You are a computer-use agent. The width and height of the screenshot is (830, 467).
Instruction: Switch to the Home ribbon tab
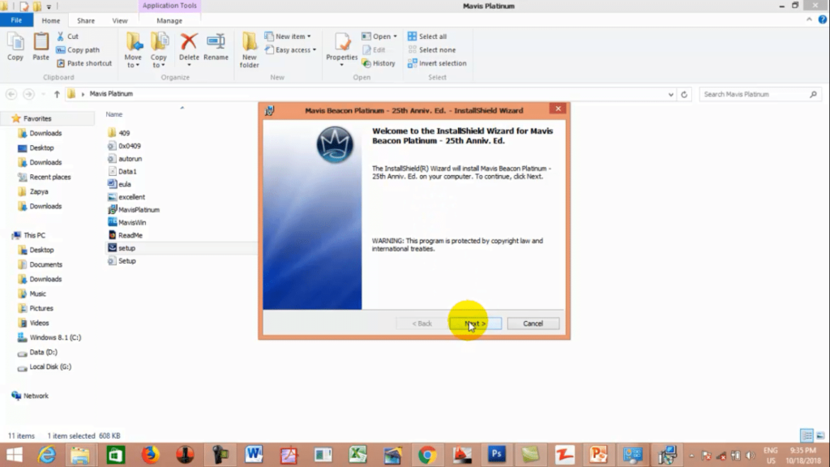pos(51,20)
